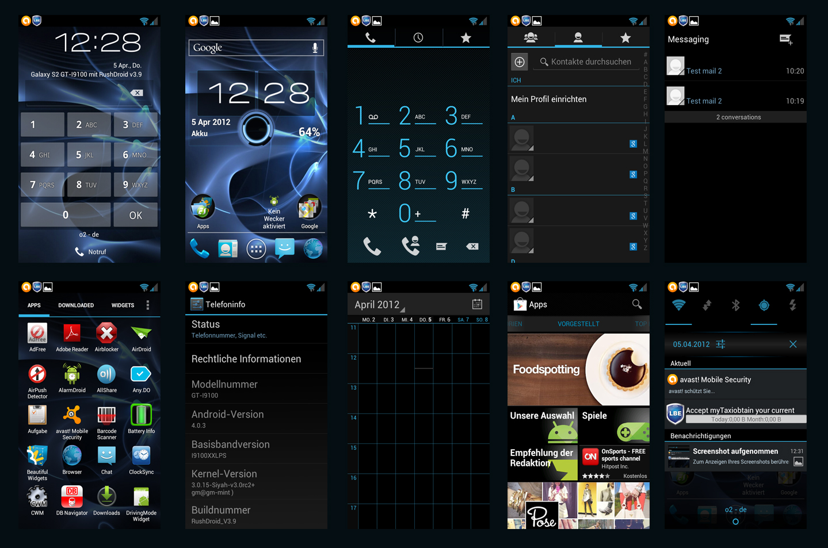The width and height of the screenshot is (828, 548).
Task: Toggle Wi-Fi in the notification panel
Action: click(679, 305)
